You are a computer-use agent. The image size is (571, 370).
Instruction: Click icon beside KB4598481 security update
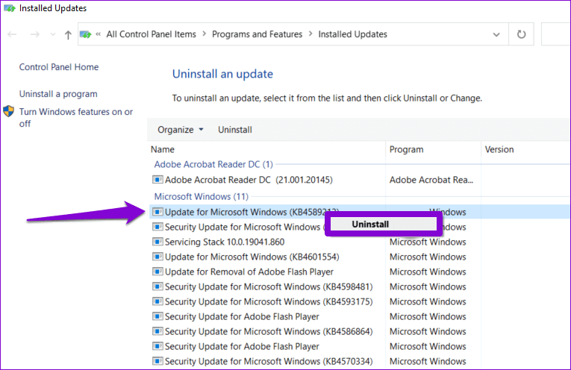click(157, 286)
